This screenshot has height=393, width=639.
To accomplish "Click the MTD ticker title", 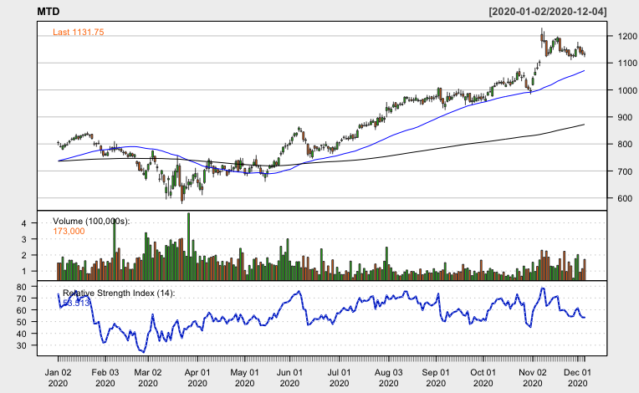I will (x=48, y=12).
